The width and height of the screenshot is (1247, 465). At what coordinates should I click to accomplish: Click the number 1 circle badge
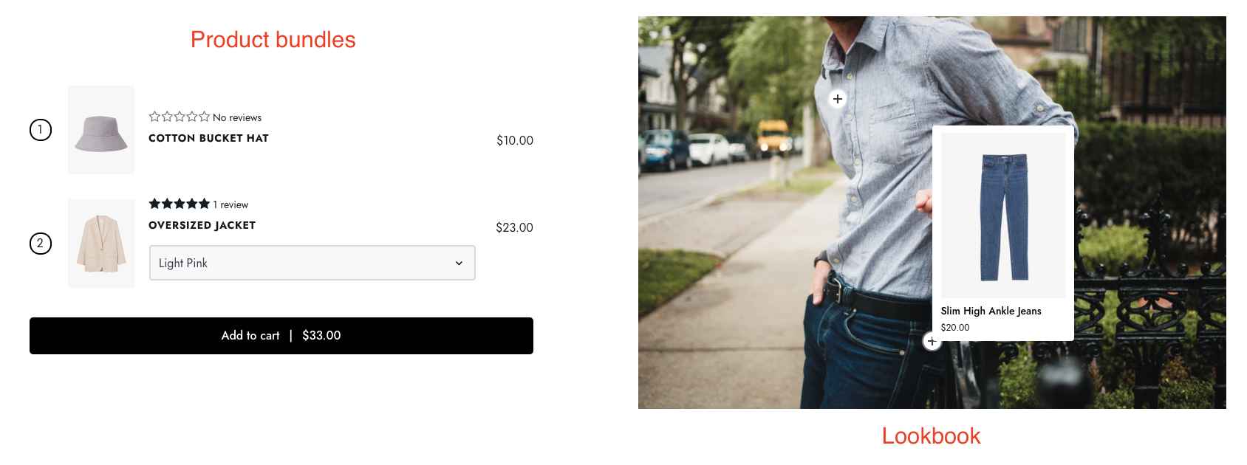pyautogui.click(x=41, y=130)
